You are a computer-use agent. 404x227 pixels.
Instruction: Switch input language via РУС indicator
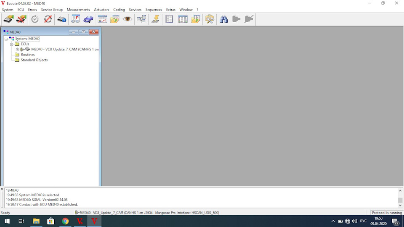pos(363,221)
